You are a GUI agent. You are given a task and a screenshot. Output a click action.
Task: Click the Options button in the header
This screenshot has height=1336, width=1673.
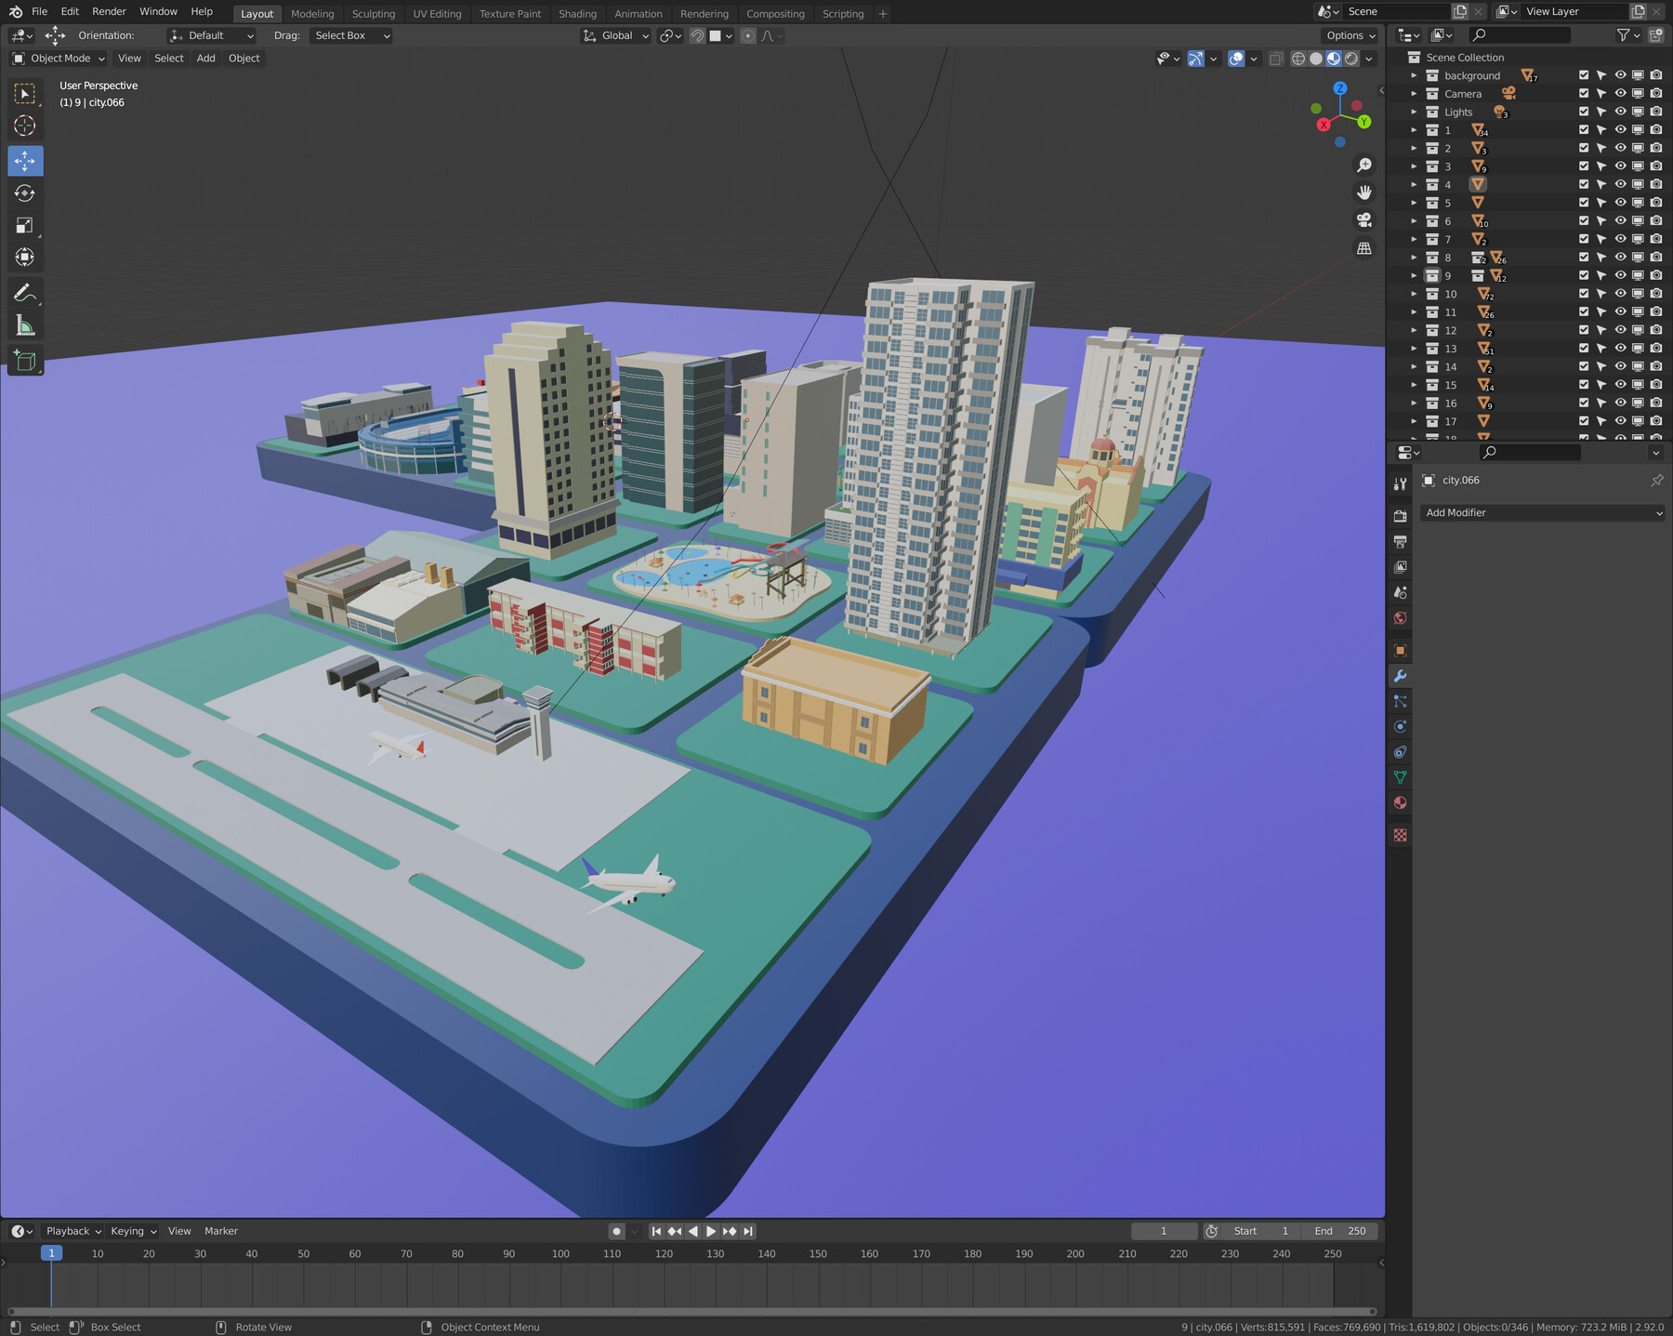(1349, 35)
